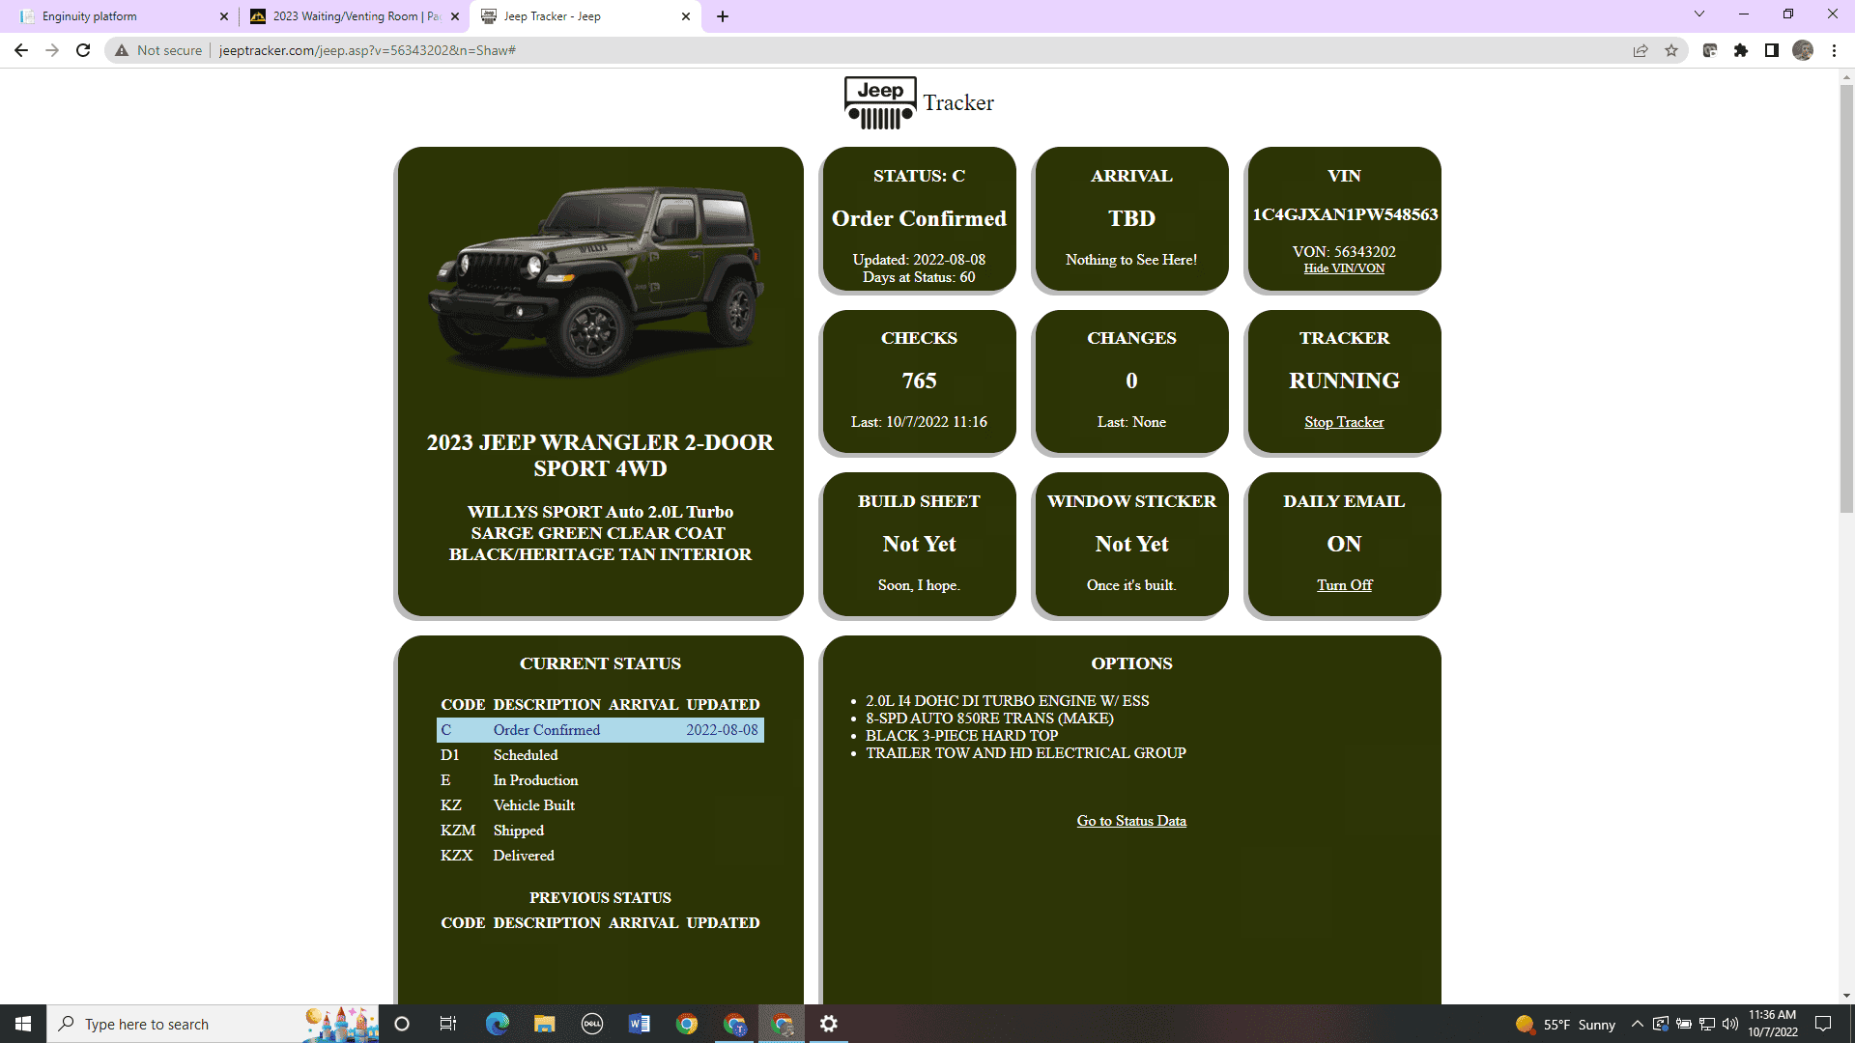Click the VIN number 1C4GJXAN1PW548563
This screenshot has width=1855, height=1043.
pyautogui.click(x=1345, y=214)
